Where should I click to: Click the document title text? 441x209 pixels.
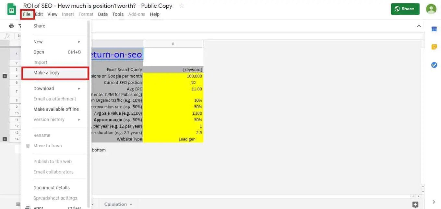pyautogui.click(x=98, y=6)
